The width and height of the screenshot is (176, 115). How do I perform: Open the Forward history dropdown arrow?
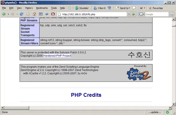[17, 14]
